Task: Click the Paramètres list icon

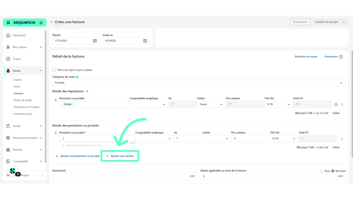Action: coord(341,57)
